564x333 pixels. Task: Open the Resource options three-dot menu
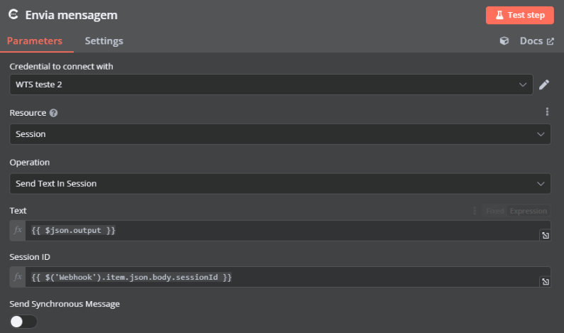547,111
